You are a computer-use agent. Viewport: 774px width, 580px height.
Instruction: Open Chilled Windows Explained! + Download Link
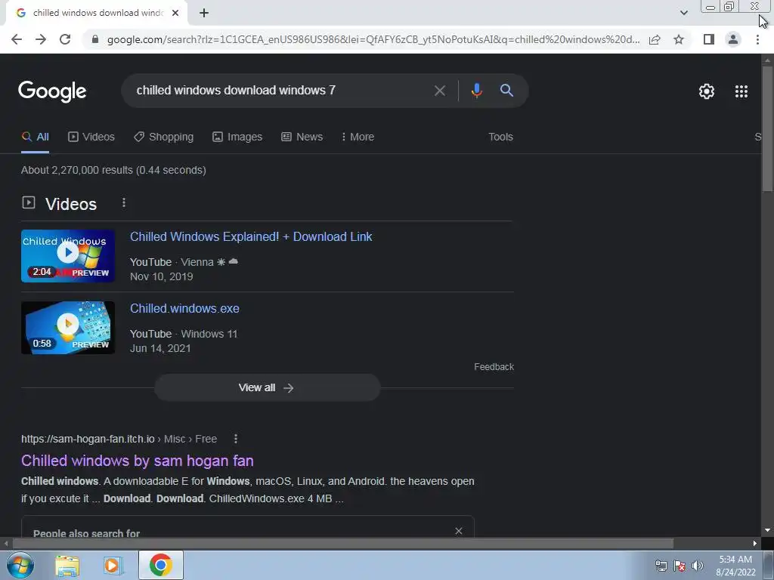[x=251, y=236]
